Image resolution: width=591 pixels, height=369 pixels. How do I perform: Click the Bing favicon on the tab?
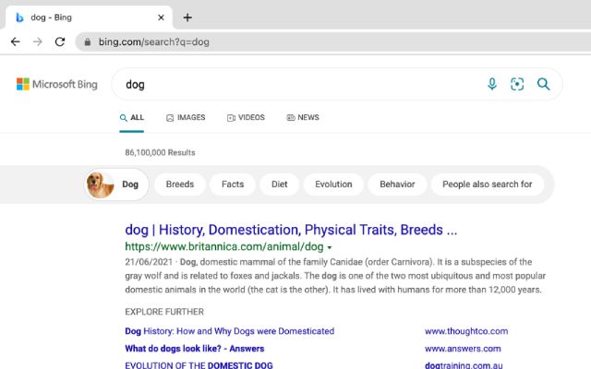tap(19, 18)
